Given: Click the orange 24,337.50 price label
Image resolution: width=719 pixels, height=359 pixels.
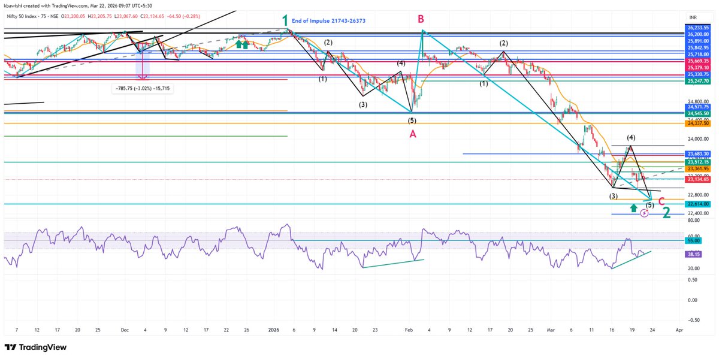Looking at the screenshot, I should (x=699, y=123).
